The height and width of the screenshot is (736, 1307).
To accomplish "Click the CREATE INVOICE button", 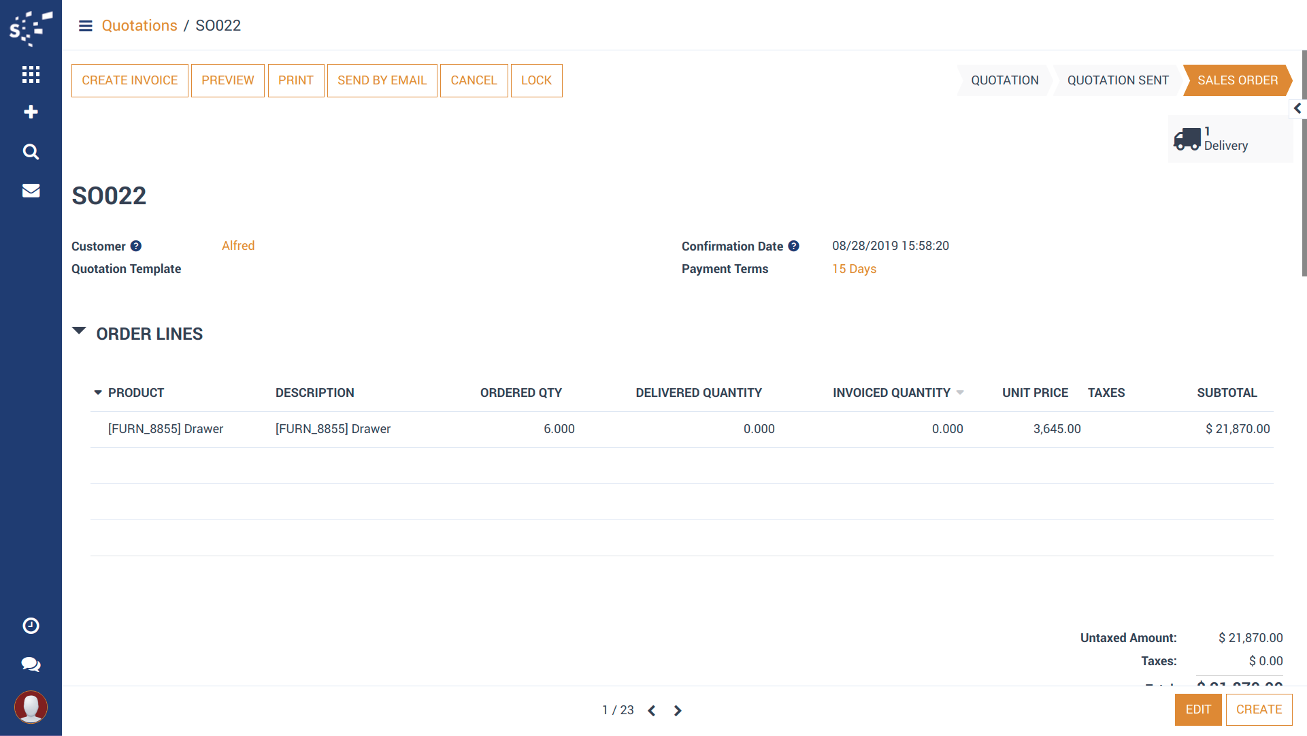I will coord(129,80).
